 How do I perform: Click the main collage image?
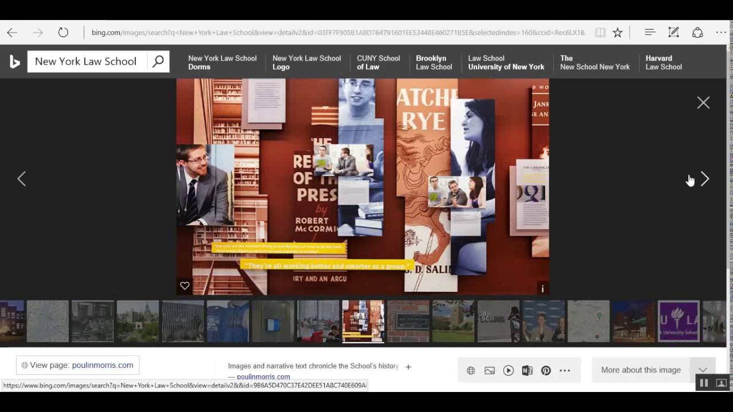click(362, 187)
